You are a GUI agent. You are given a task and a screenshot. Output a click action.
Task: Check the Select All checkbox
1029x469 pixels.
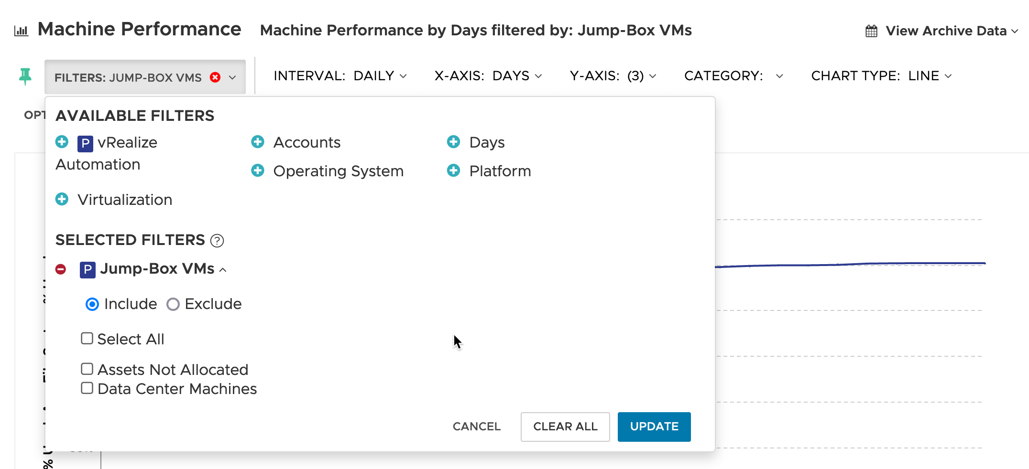pos(87,339)
